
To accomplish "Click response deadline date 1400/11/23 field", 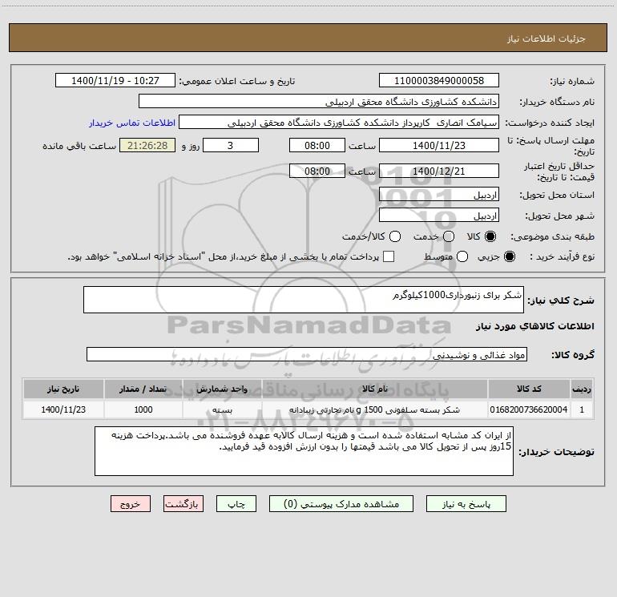I will [x=439, y=145].
